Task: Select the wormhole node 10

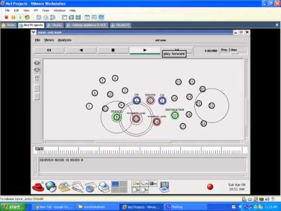Action: click(136, 119)
